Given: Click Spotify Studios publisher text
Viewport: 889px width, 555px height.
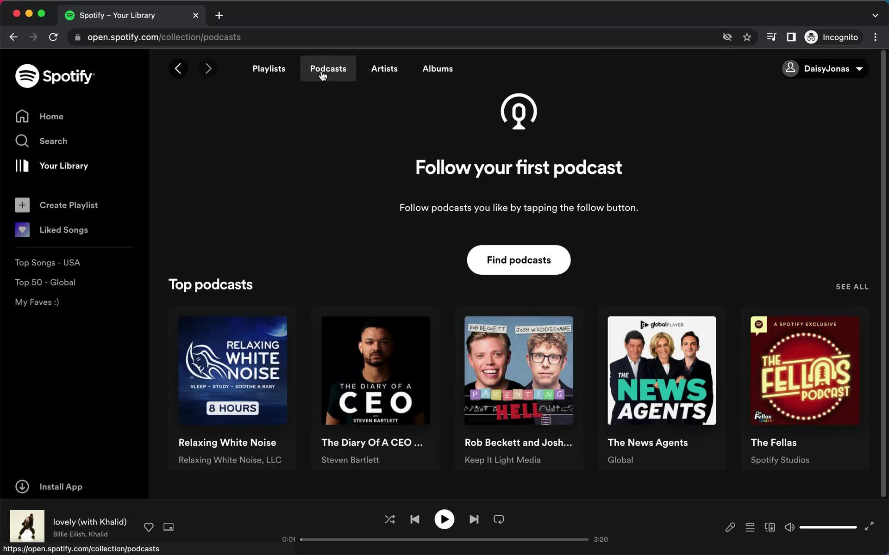Looking at the screenshot, I should pyautogui.click(x=780, y=460).
